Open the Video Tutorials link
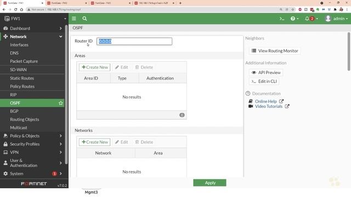Image resolution: width=351 pixels, height=197 pixels. 269,106
